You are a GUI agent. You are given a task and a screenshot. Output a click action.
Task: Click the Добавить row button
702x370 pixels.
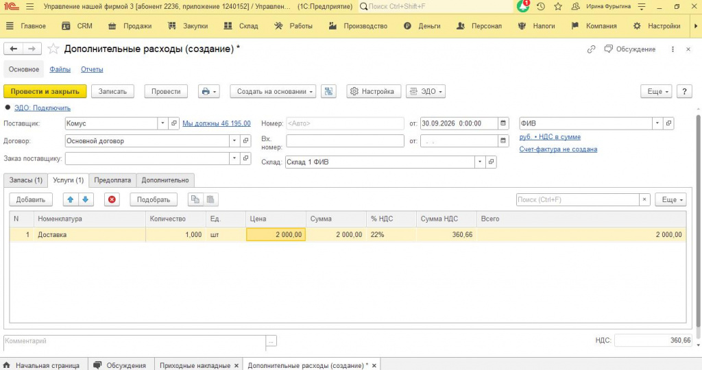(x=31, y=199)
